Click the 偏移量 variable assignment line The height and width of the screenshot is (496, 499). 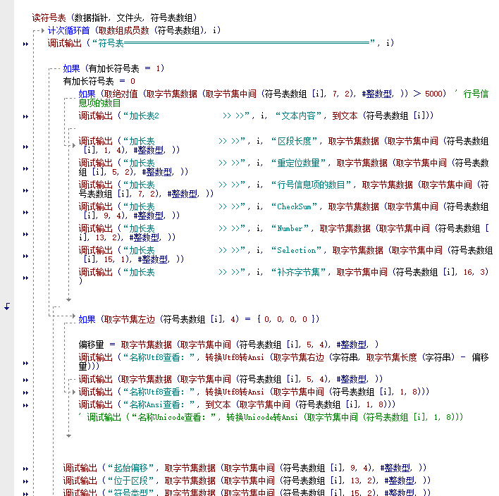coord(96,345)
